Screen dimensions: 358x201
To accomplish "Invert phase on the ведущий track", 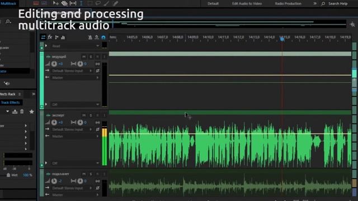I will [x=97, y=71].
